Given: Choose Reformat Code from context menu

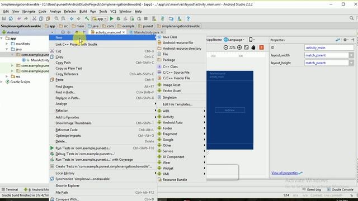Looking at the screenshot, I should (103, 130).
